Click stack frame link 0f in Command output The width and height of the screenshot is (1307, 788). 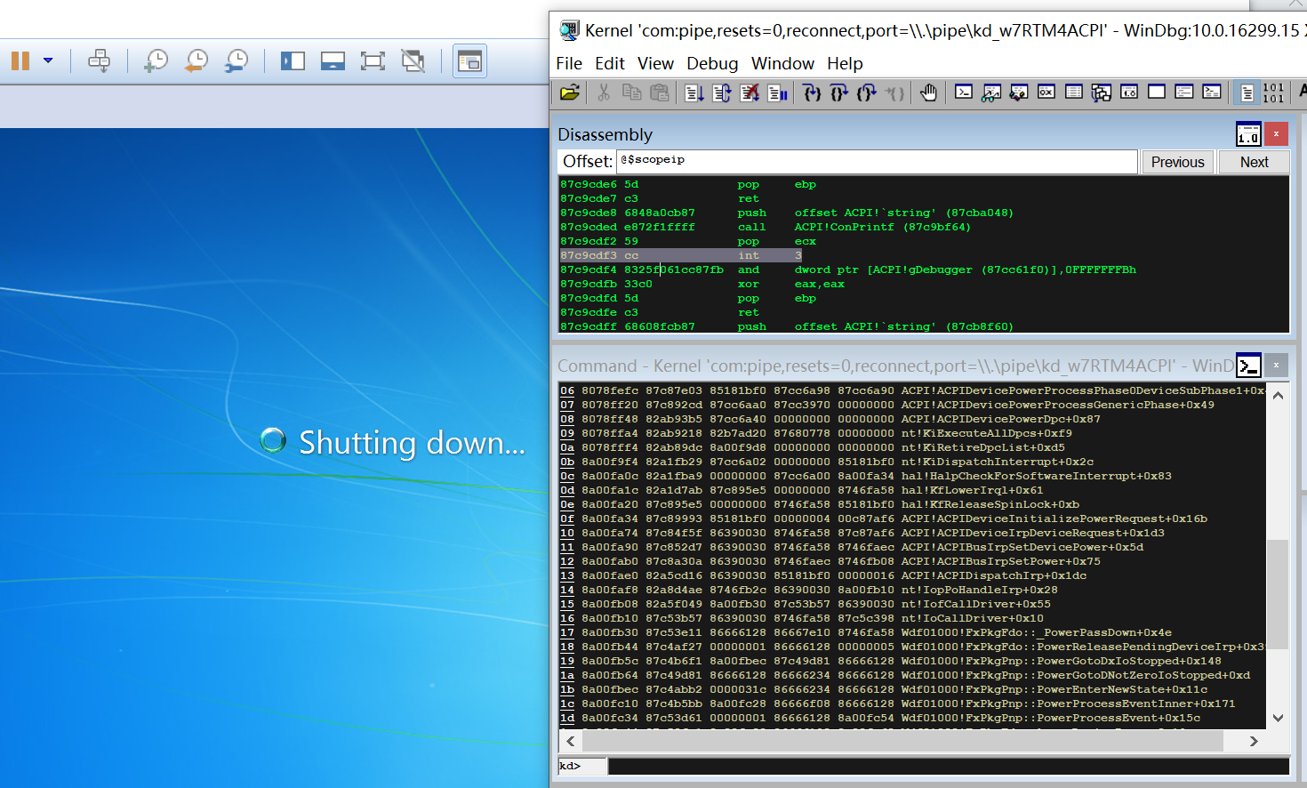(567, 519)
